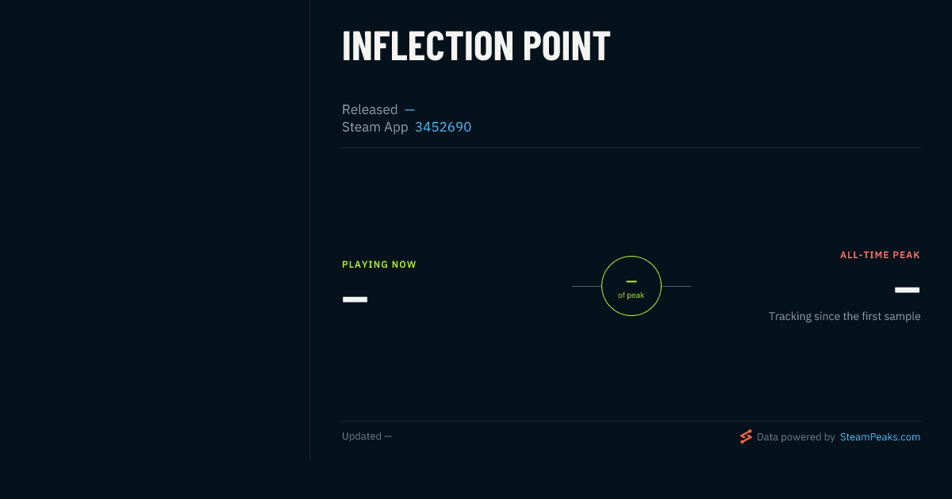Click the Released label
The width and height of the screenshot is (952, 499).
pos(370,109)
